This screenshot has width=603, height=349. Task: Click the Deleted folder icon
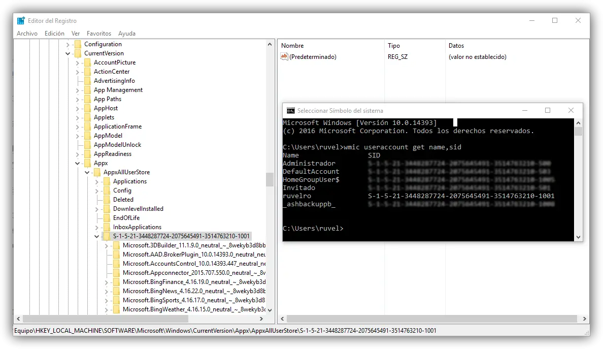point(107,200)
